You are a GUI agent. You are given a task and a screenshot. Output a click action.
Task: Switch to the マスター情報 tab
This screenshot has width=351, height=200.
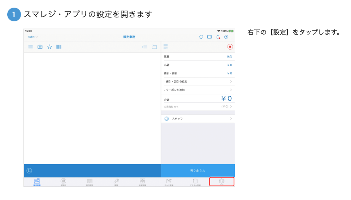coord(195,182)
